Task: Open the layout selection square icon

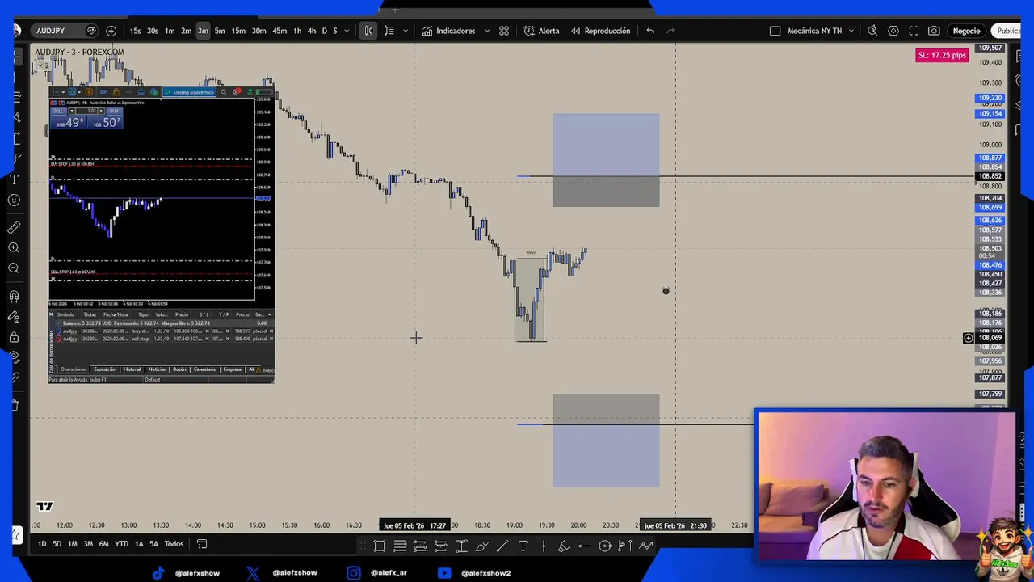Action: pyautogui.click(x=775, y=31)
